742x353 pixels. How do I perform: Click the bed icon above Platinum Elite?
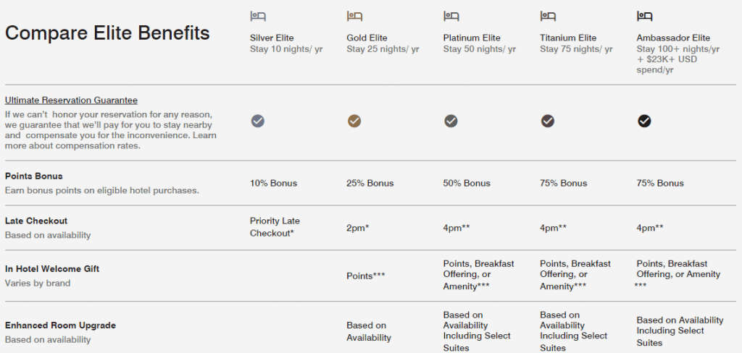451,15
